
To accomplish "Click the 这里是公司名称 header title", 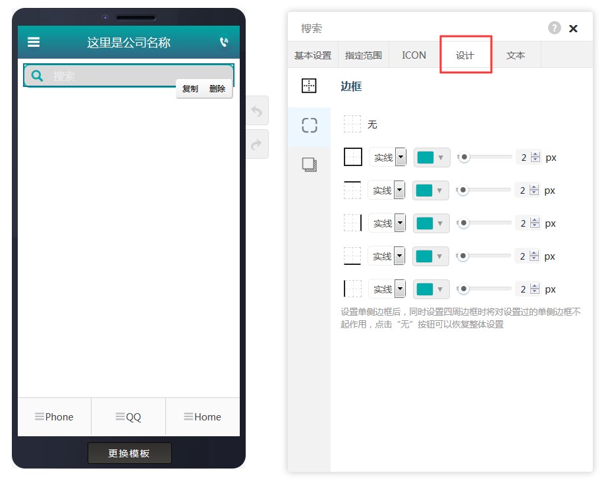I will (128, 42).
